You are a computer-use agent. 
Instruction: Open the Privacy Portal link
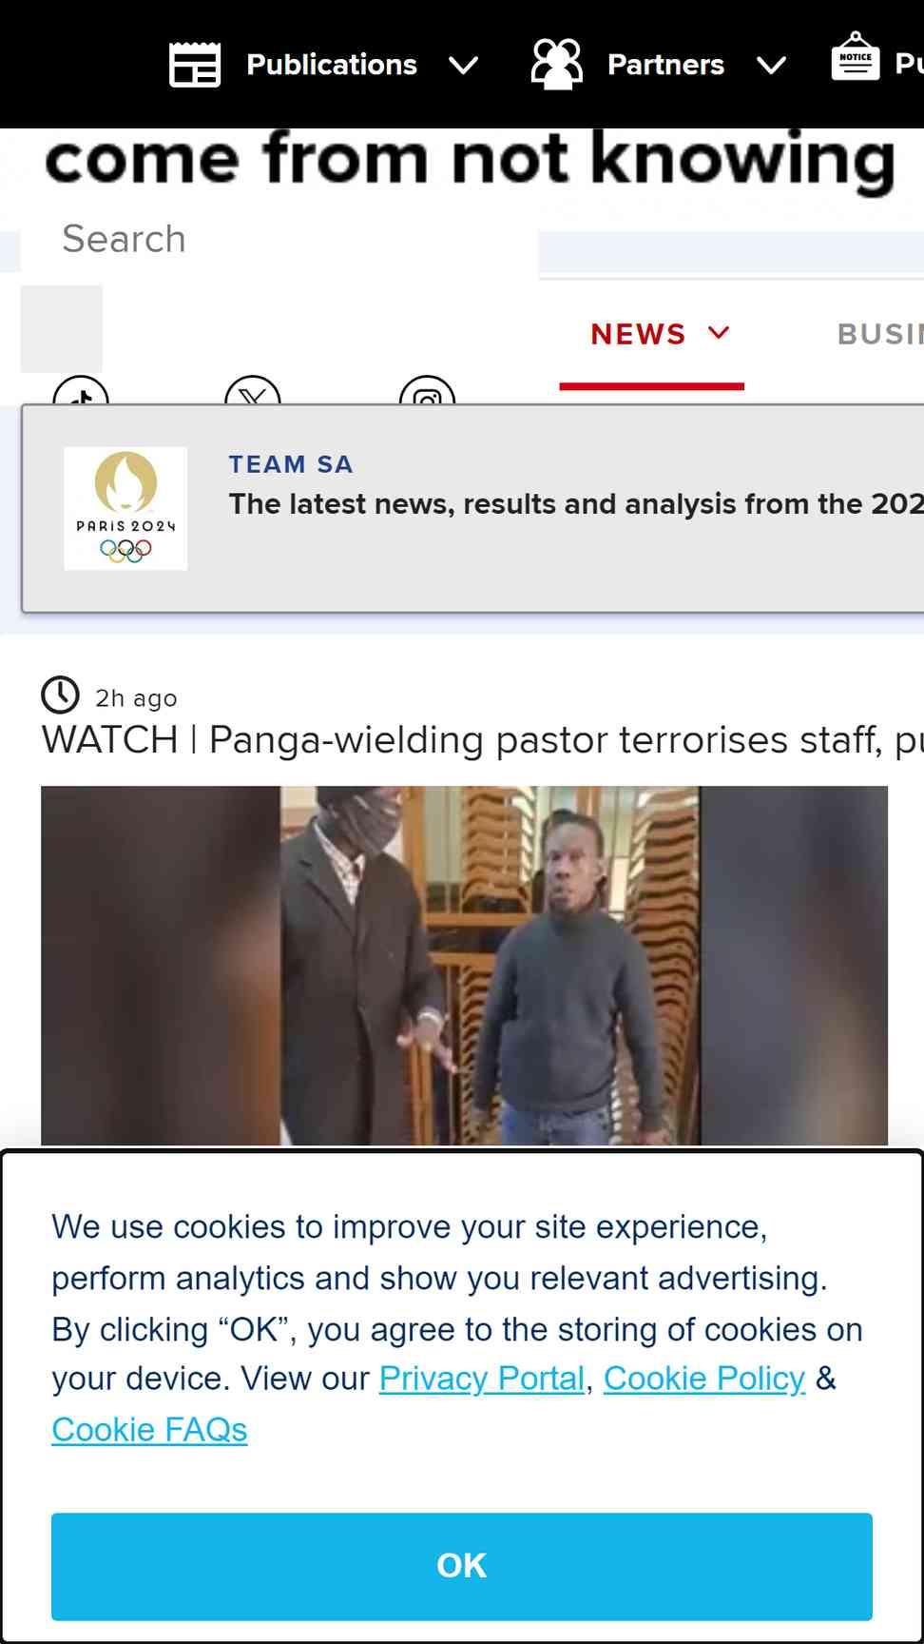point(482,1379)
